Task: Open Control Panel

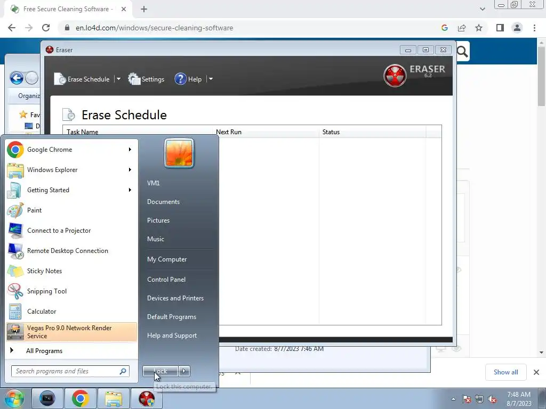Action: 166,279
